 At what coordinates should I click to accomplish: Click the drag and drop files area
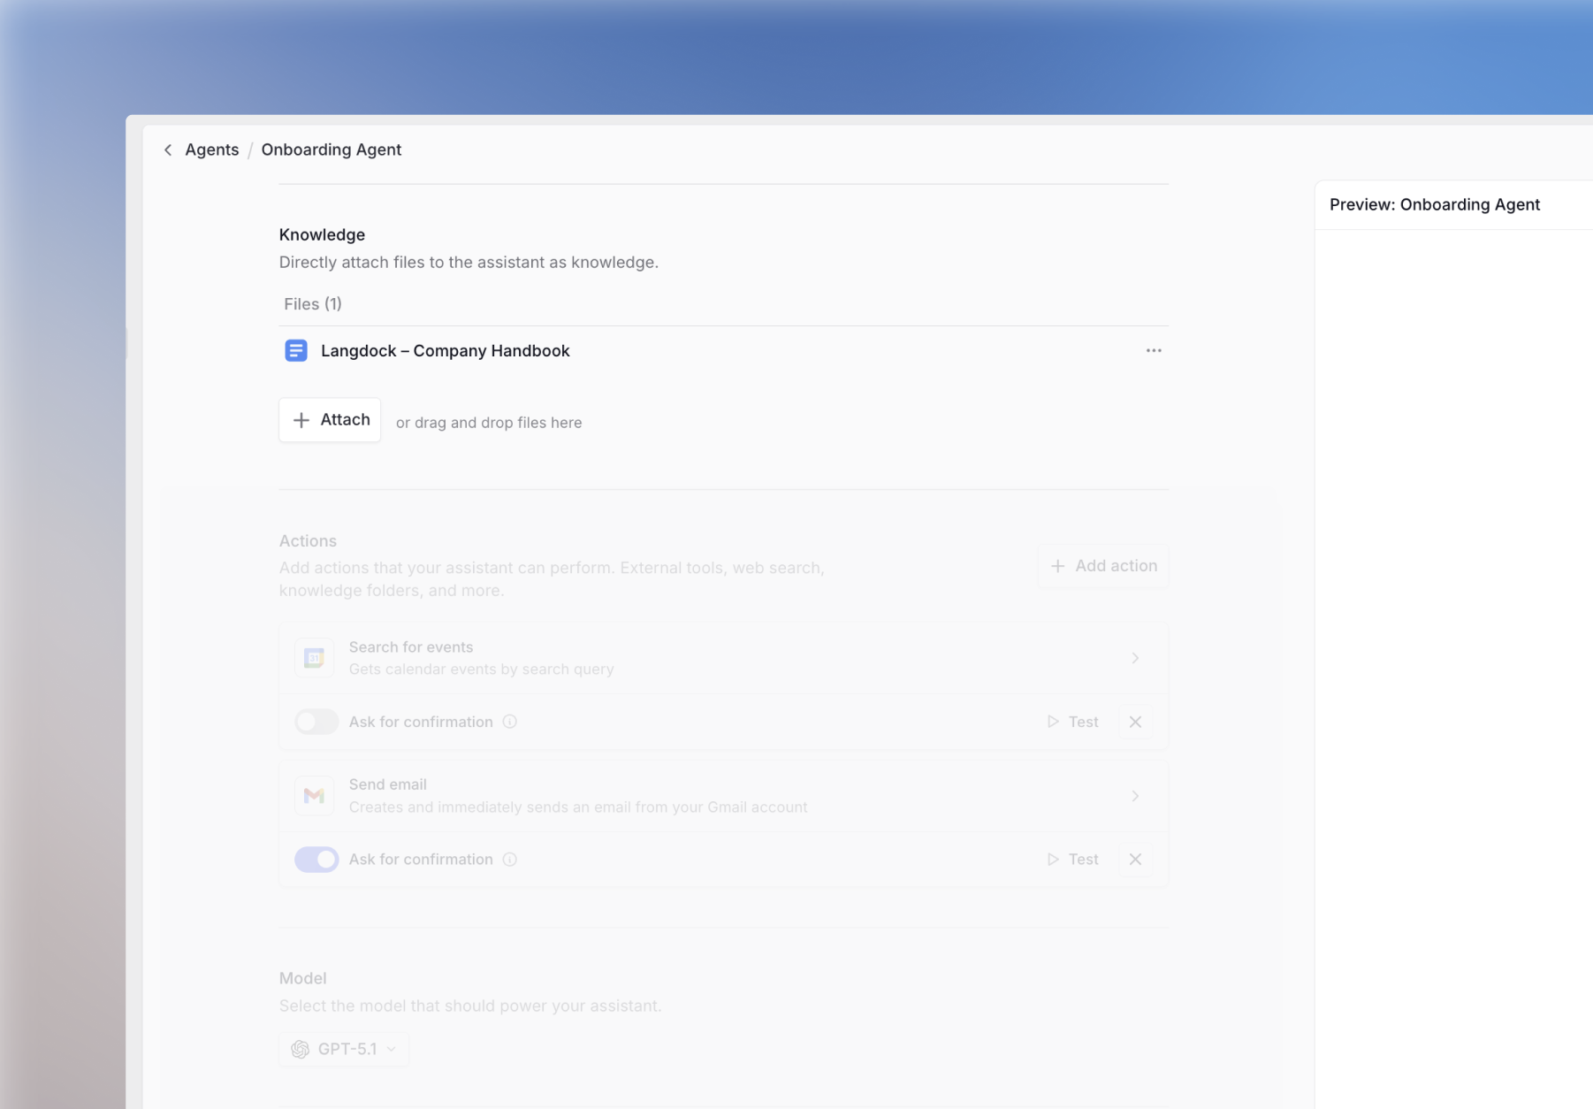(x=488, y=422)
